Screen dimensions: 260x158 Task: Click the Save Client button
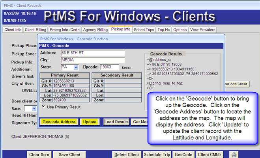69,154
